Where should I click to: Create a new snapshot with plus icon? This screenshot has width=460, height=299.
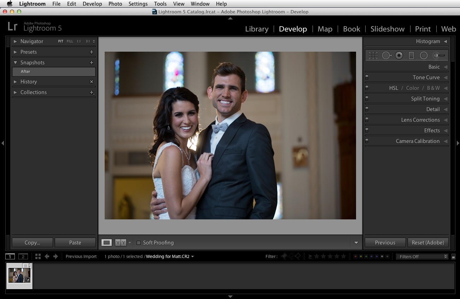(x=92, y=63)
